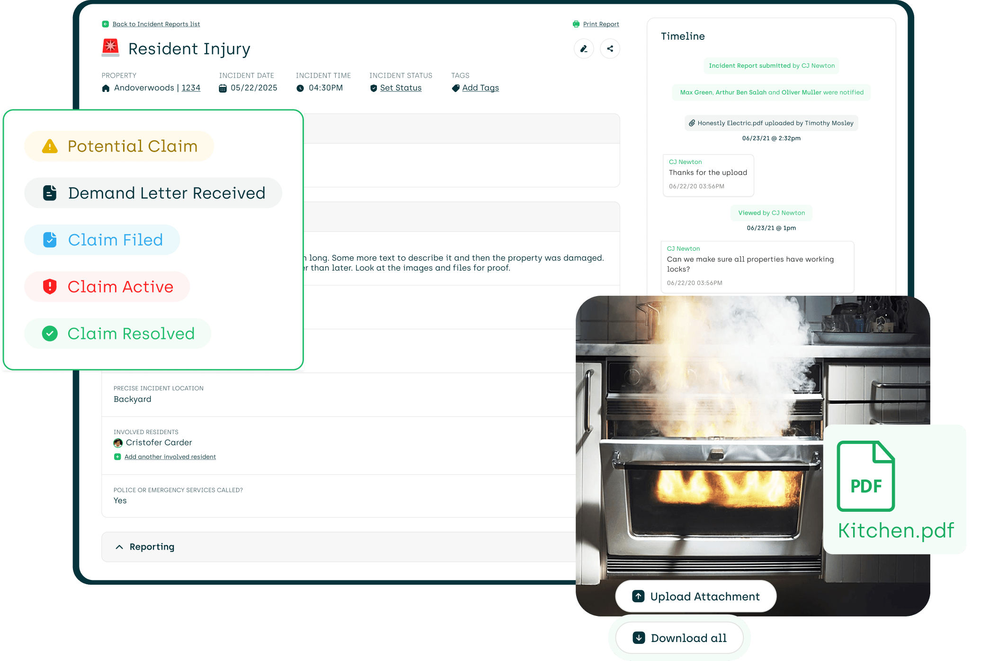The height and width of the screenshot is (661, 998).
Task: Pick the Claim Active status
Action: tap(107, 287)
